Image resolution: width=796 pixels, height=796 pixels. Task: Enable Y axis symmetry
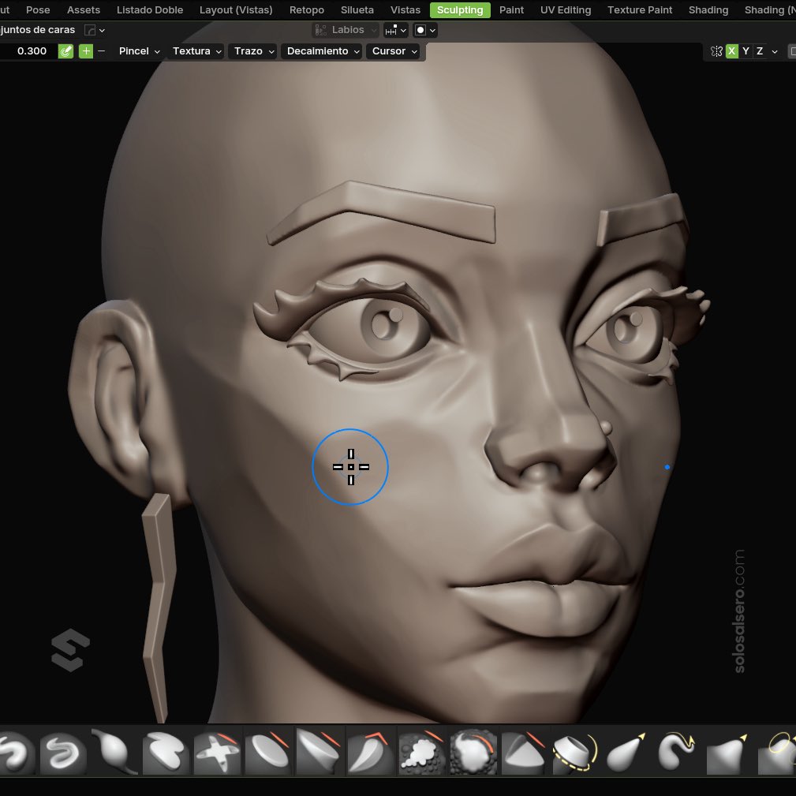[x=746, y=50]
